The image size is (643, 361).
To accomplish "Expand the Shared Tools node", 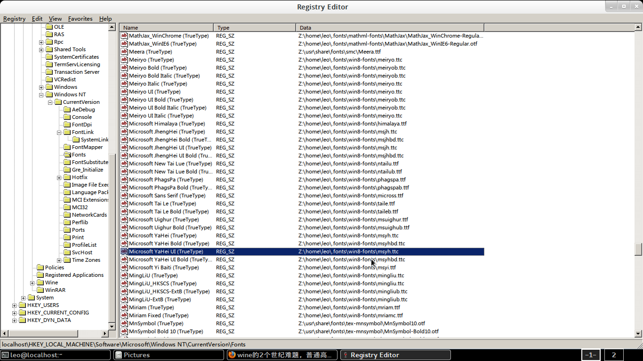I will tap(41, 49).
